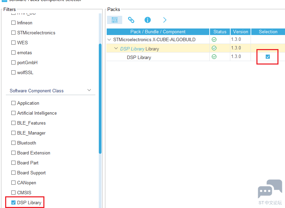
Task: Tick the portGmbH filter checkbox
Action: pos(13,62)
